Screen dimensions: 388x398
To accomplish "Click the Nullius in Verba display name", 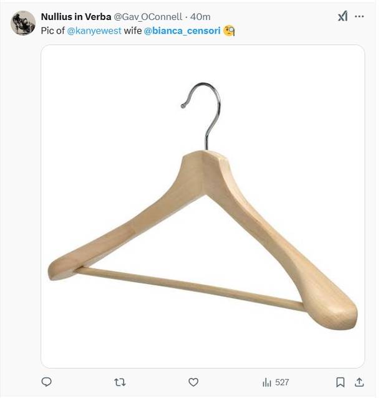I will pyautogui.click(x=75, y=17).
